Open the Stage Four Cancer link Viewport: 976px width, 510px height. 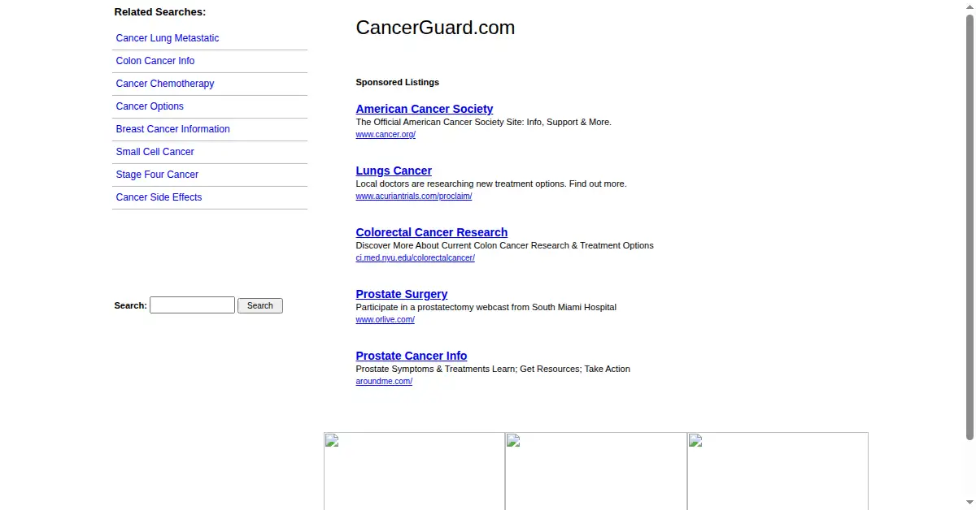(157, 175)
